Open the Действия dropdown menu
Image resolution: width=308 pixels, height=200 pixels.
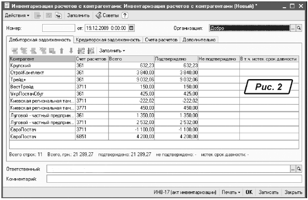tap(16, 15)
